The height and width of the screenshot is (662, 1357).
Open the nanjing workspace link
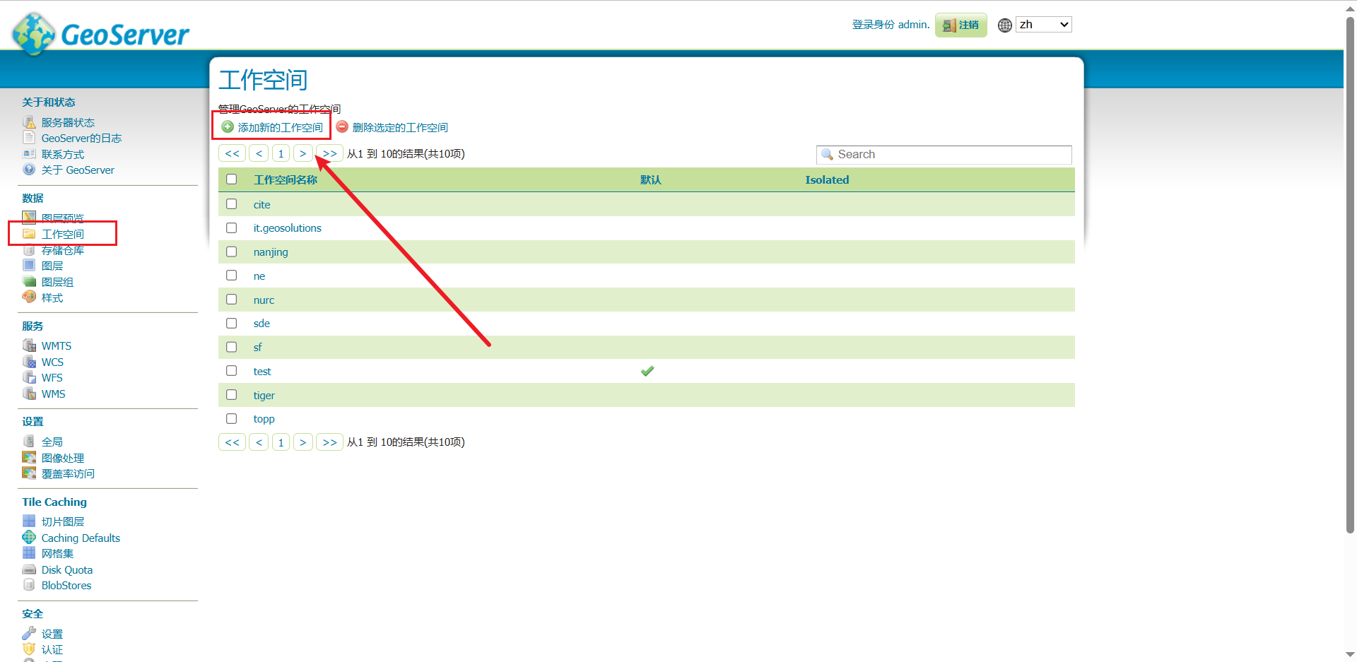click(271, 252)
